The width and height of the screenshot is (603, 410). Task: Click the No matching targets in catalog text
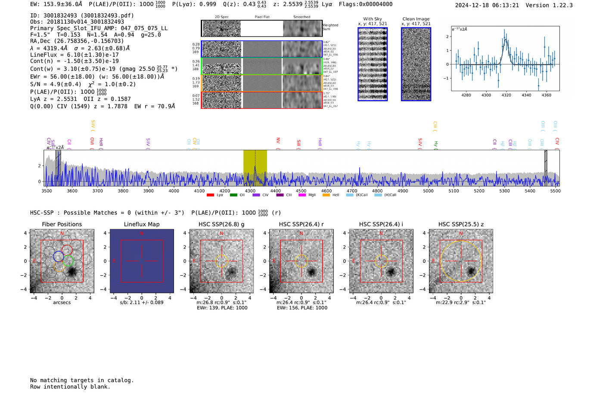point(82,380)
